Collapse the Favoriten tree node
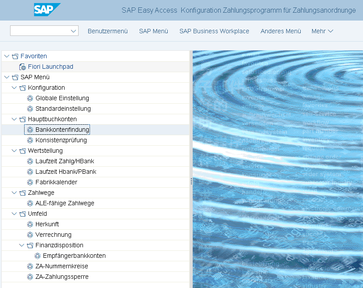Screen dimensions: 363x288 (7, 56)
